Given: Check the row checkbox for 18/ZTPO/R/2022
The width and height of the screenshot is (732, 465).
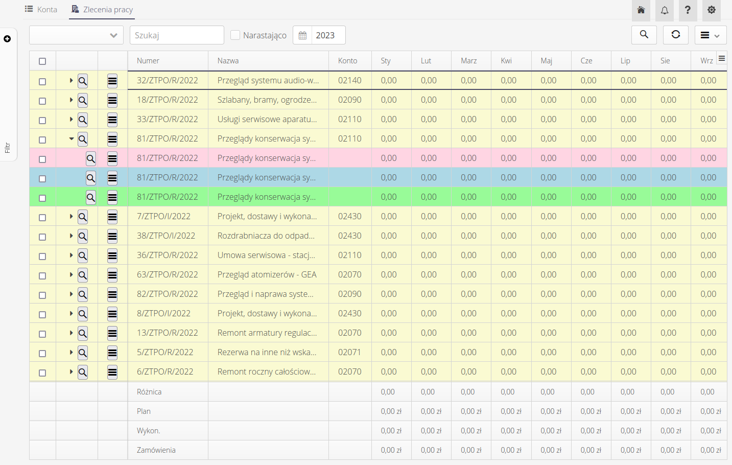Looking at the screenshot, I should pyautogui.click(x=42, y=101).
